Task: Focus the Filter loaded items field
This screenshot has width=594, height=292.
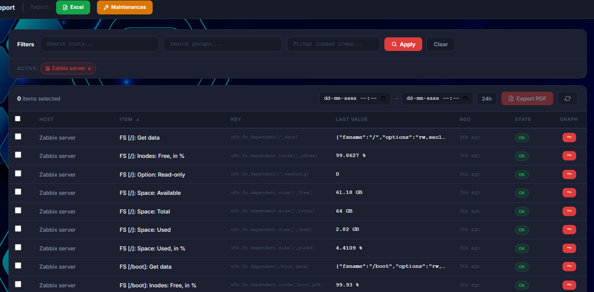Action: click(x=333, y=44)
